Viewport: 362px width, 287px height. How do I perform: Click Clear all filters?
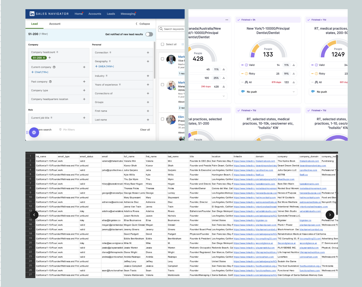[145, 130]
